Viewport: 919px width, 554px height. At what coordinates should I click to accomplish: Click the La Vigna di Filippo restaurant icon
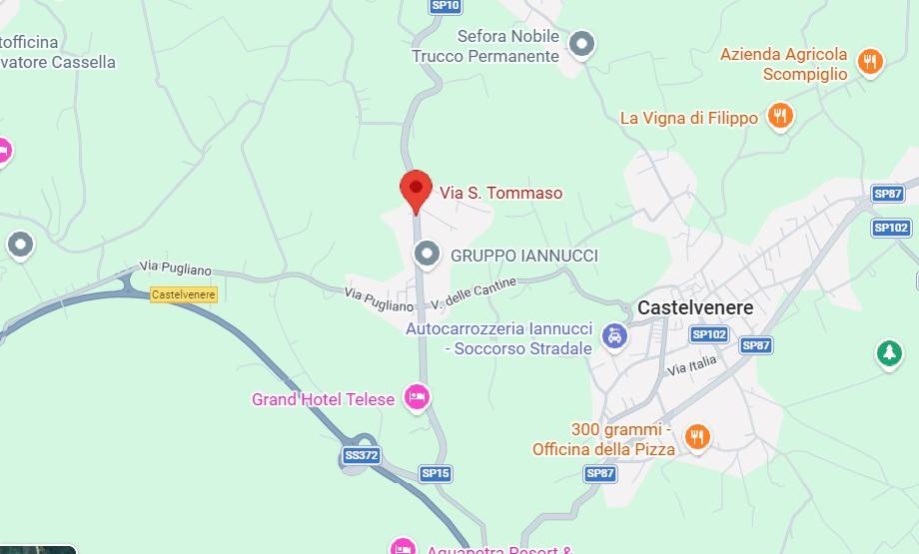[x=780, y=116]
